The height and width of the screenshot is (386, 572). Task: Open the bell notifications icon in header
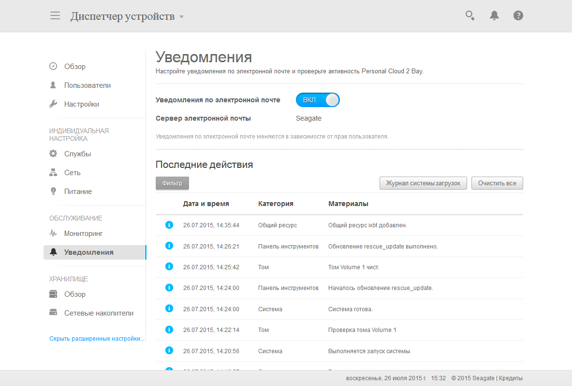coord(494,15)
